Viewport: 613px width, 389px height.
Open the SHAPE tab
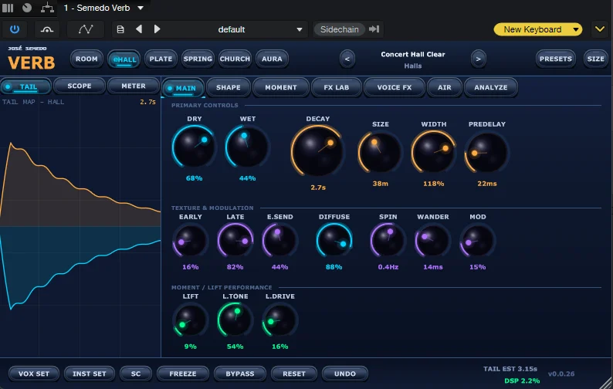[x=229, y=87]
